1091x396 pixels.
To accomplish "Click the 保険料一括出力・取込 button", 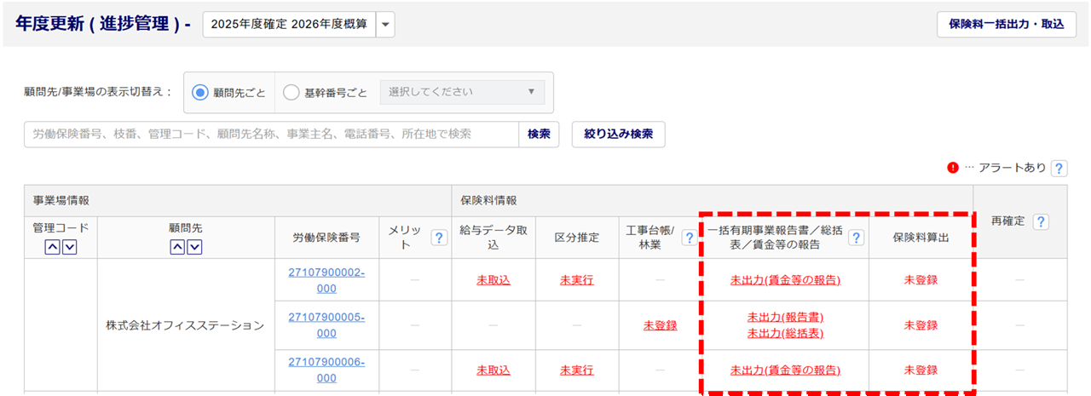I will (1006, 24).
